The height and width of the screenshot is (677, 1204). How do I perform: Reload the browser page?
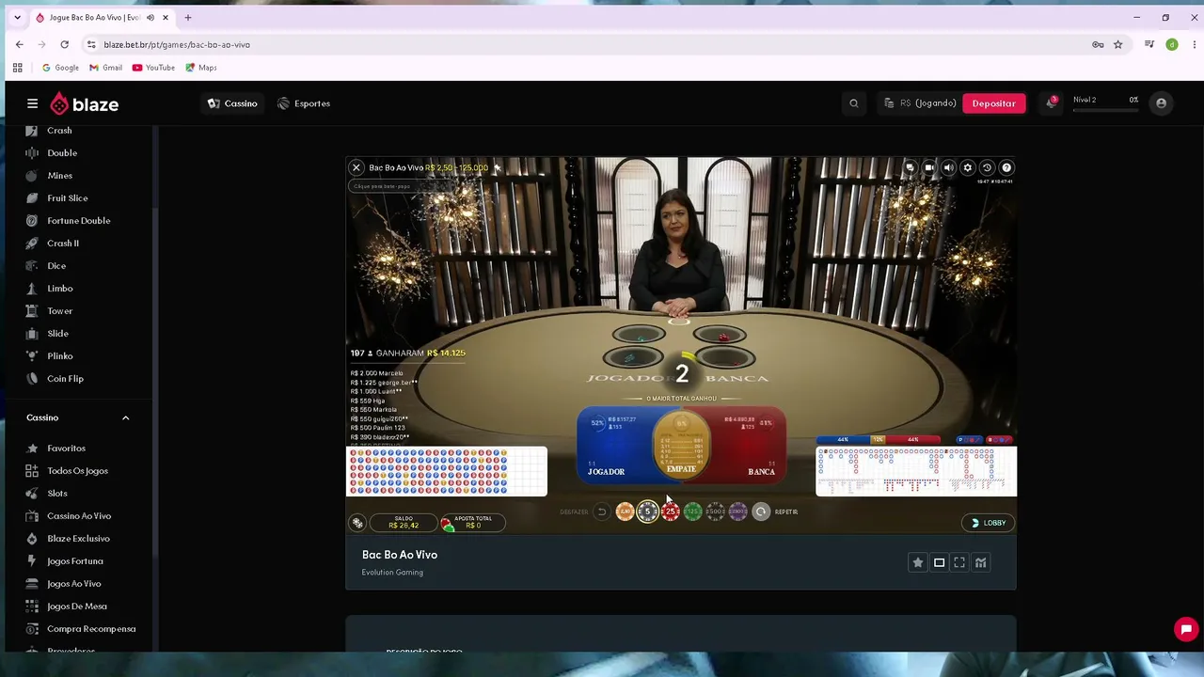tap(64, 44)
